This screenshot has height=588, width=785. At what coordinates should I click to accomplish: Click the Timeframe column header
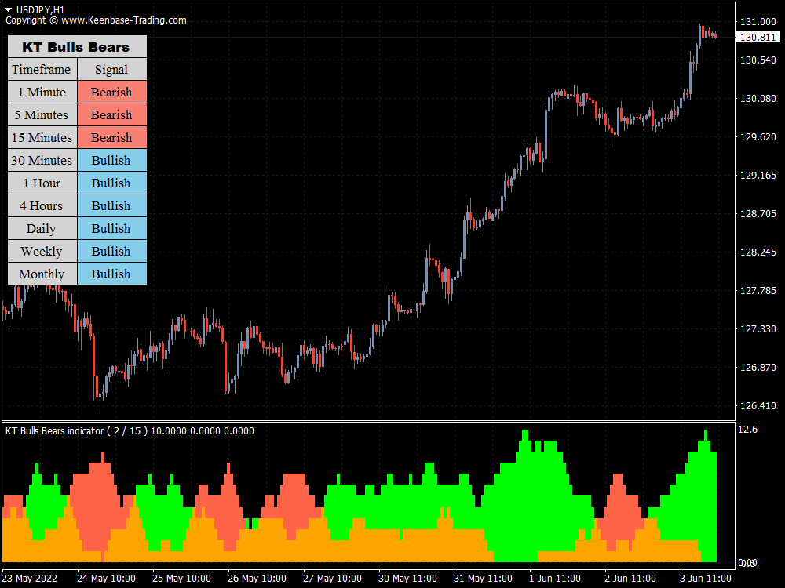tap(42, 69)
